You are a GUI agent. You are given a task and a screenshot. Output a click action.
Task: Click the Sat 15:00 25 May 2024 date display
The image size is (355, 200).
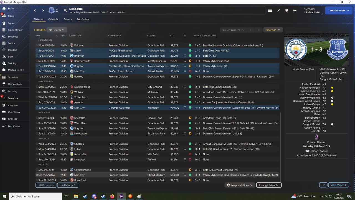point(312,11)
